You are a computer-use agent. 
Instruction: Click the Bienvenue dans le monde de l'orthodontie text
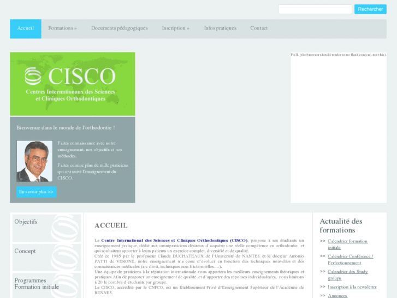click(x=66, y=127)
